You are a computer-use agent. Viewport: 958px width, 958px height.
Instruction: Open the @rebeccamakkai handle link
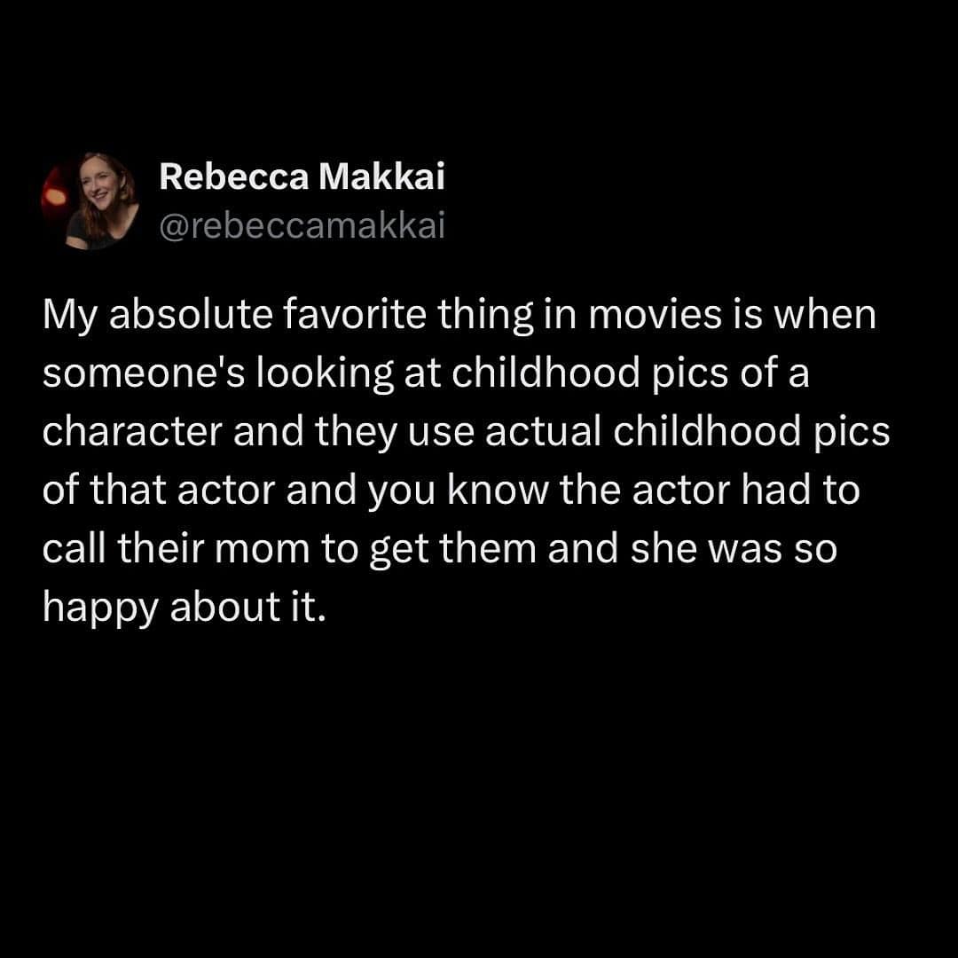pyautogui.click(x=302, y=226)
